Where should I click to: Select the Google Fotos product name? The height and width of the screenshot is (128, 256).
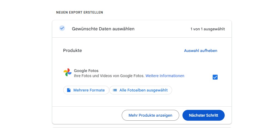[x=86, y=71]
